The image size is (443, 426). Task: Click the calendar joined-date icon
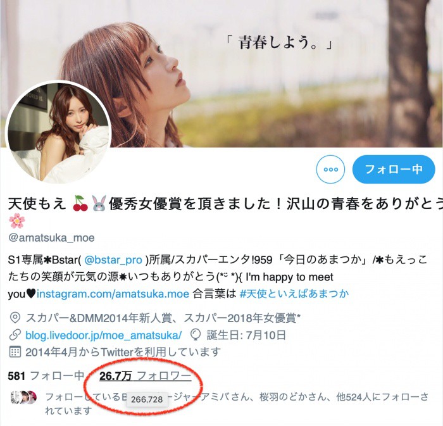(15, 352)
